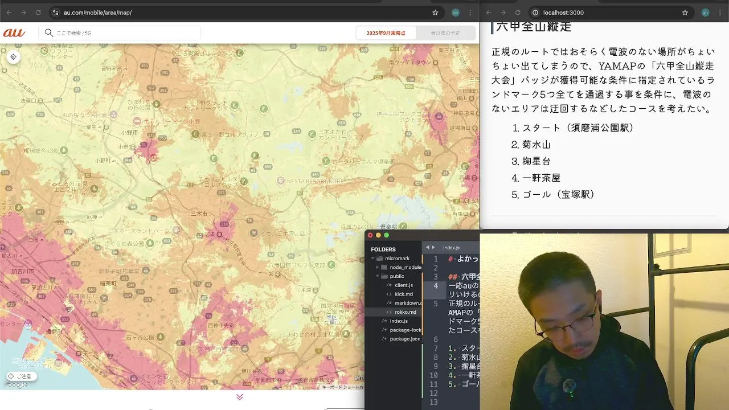This screenshot has height=410, width=729.
Task: Click the localhost:3000 address bar
Action: [x=563, y=13]
